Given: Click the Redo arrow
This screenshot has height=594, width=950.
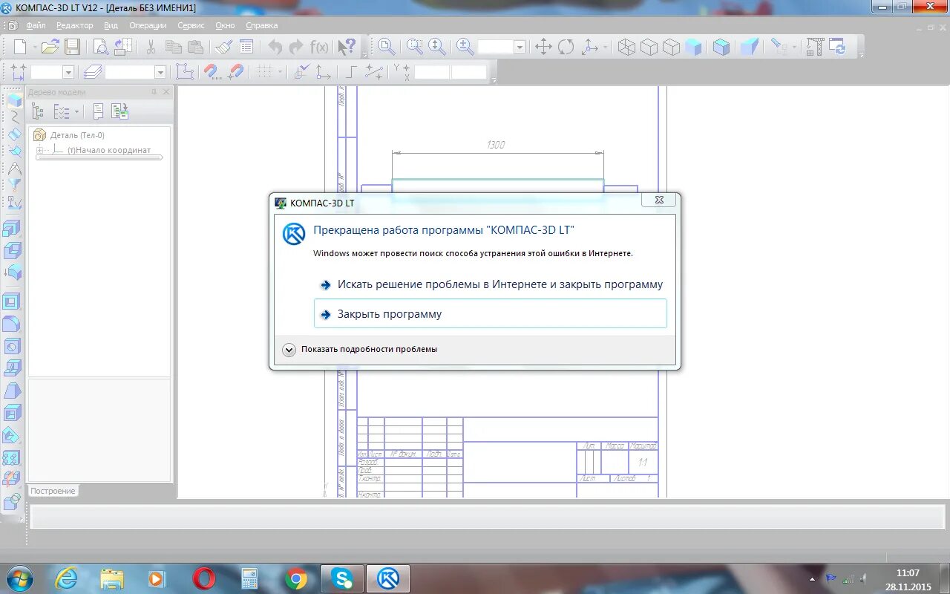Looking at the screenshot, I should click(297, 47).
